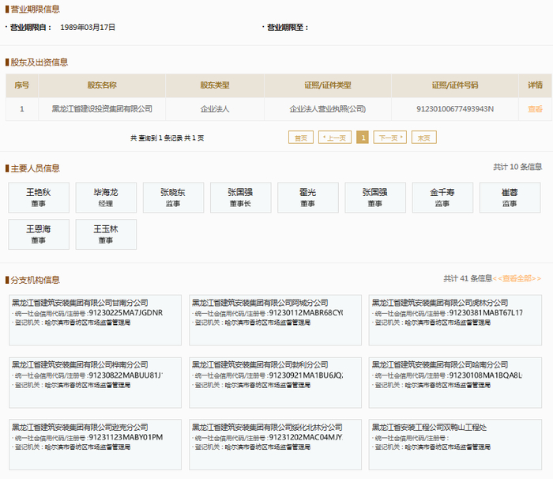Open the 绥化北林分公司 branch card

click(275, 444)
